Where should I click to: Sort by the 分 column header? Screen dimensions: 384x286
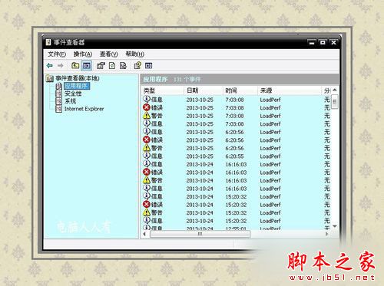[x=327, y=90]
